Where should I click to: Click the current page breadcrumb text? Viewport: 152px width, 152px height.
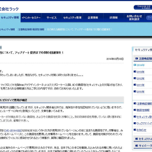click(80, 29)
